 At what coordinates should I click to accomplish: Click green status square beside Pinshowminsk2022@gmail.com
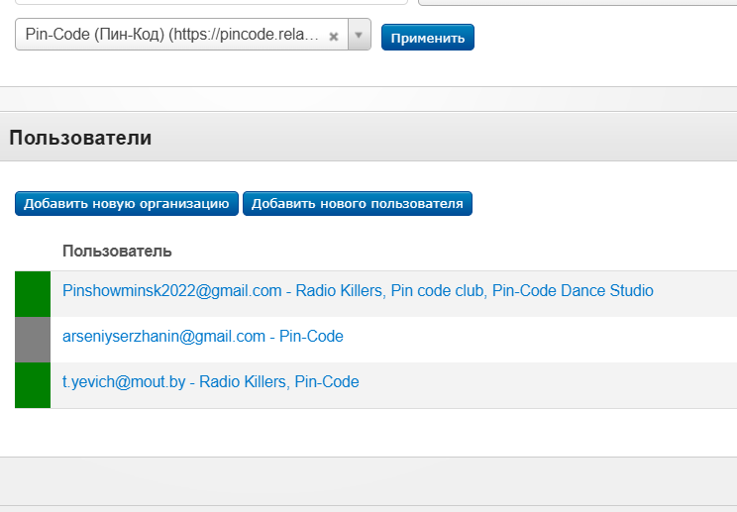click(x=33, y=294)
